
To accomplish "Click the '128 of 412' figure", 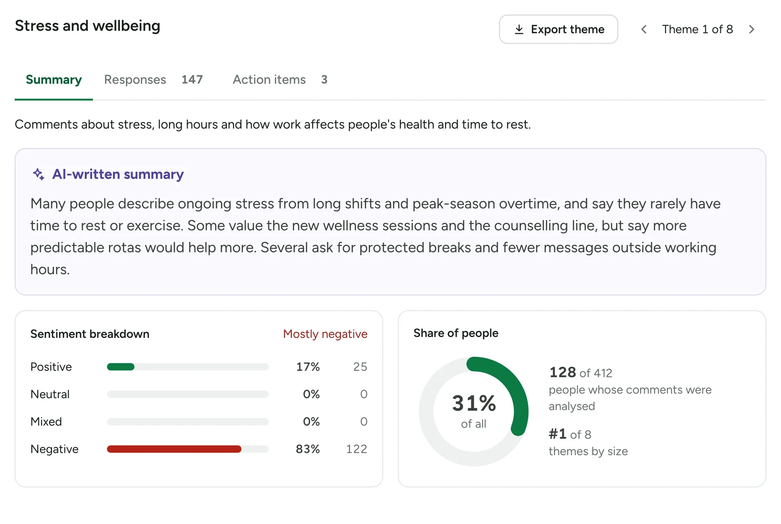I will [x=581, y=373].
